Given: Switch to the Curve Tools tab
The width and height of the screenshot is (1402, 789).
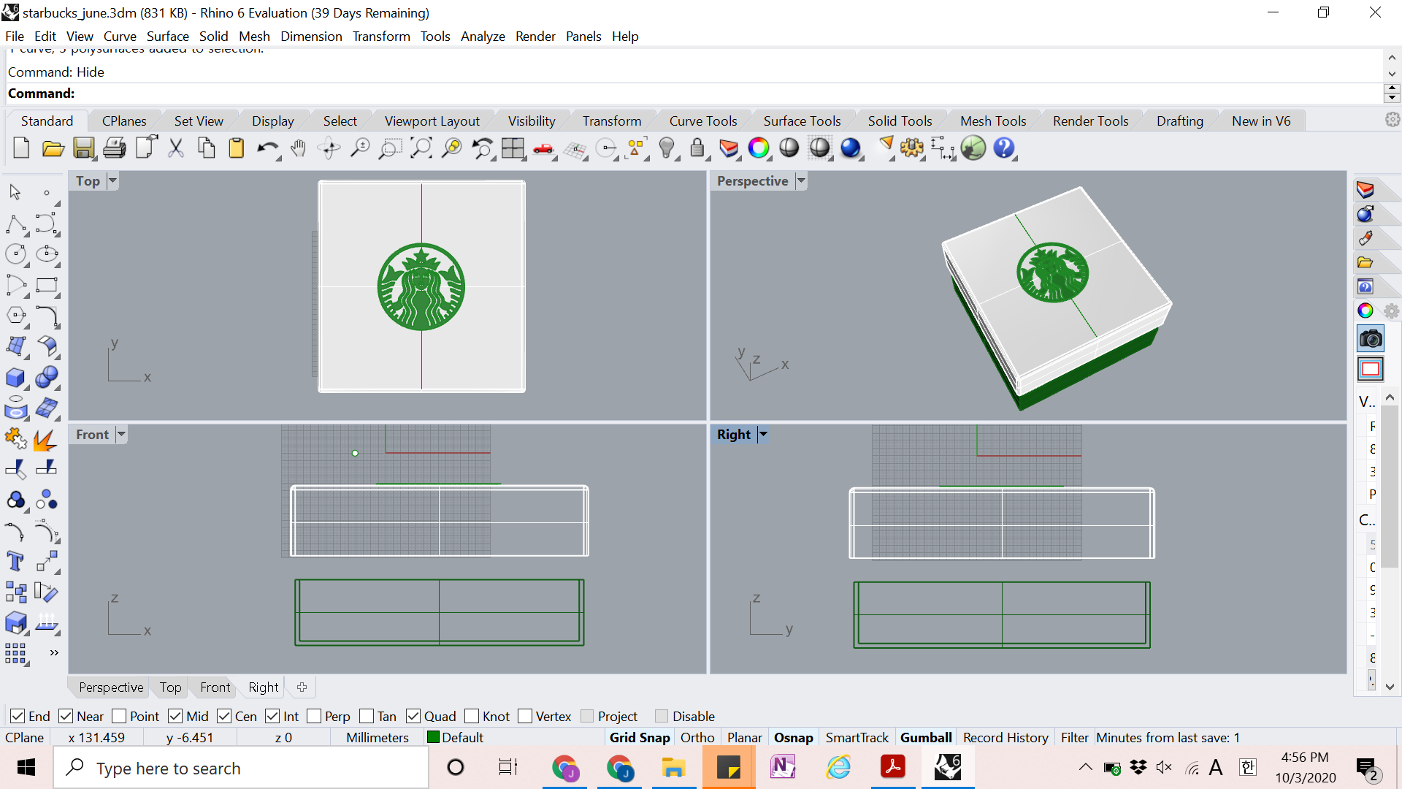Looking at the screenshot, I should tap(702, 121).
